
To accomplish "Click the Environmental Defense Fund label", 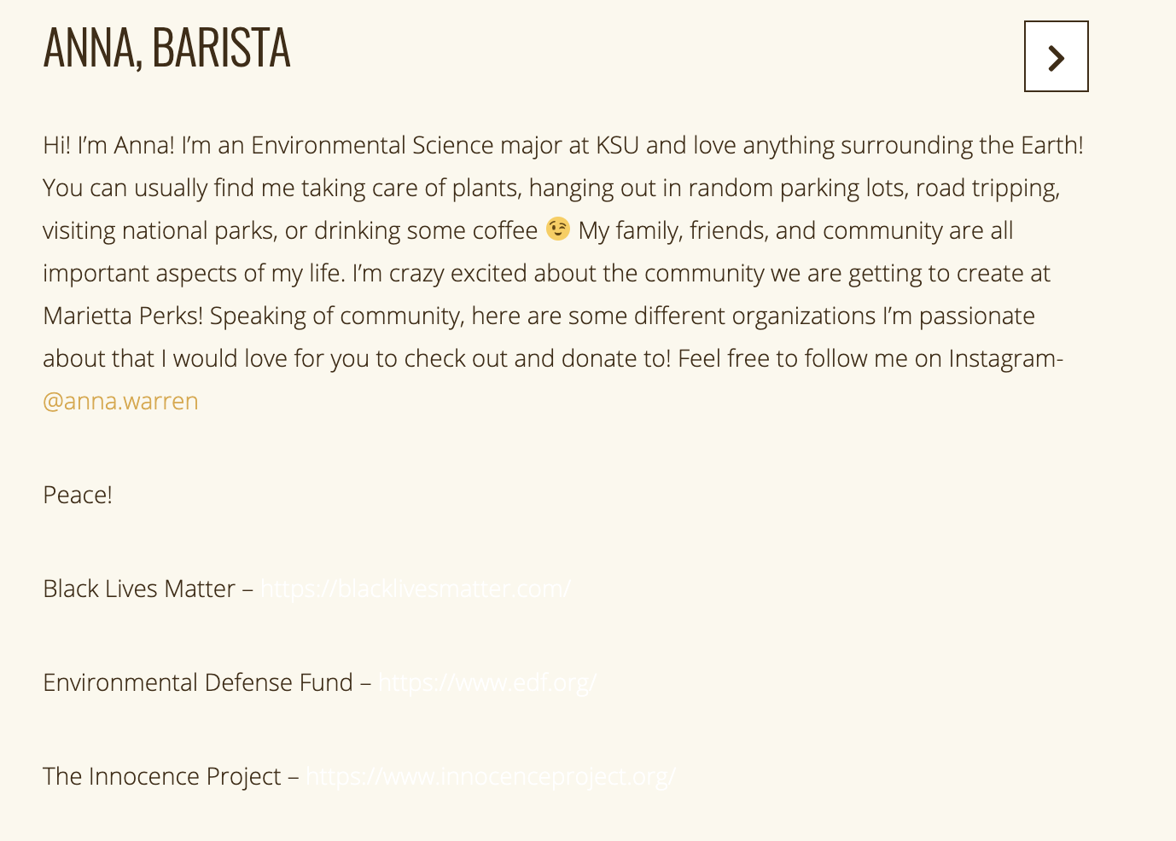I will 198,682.
